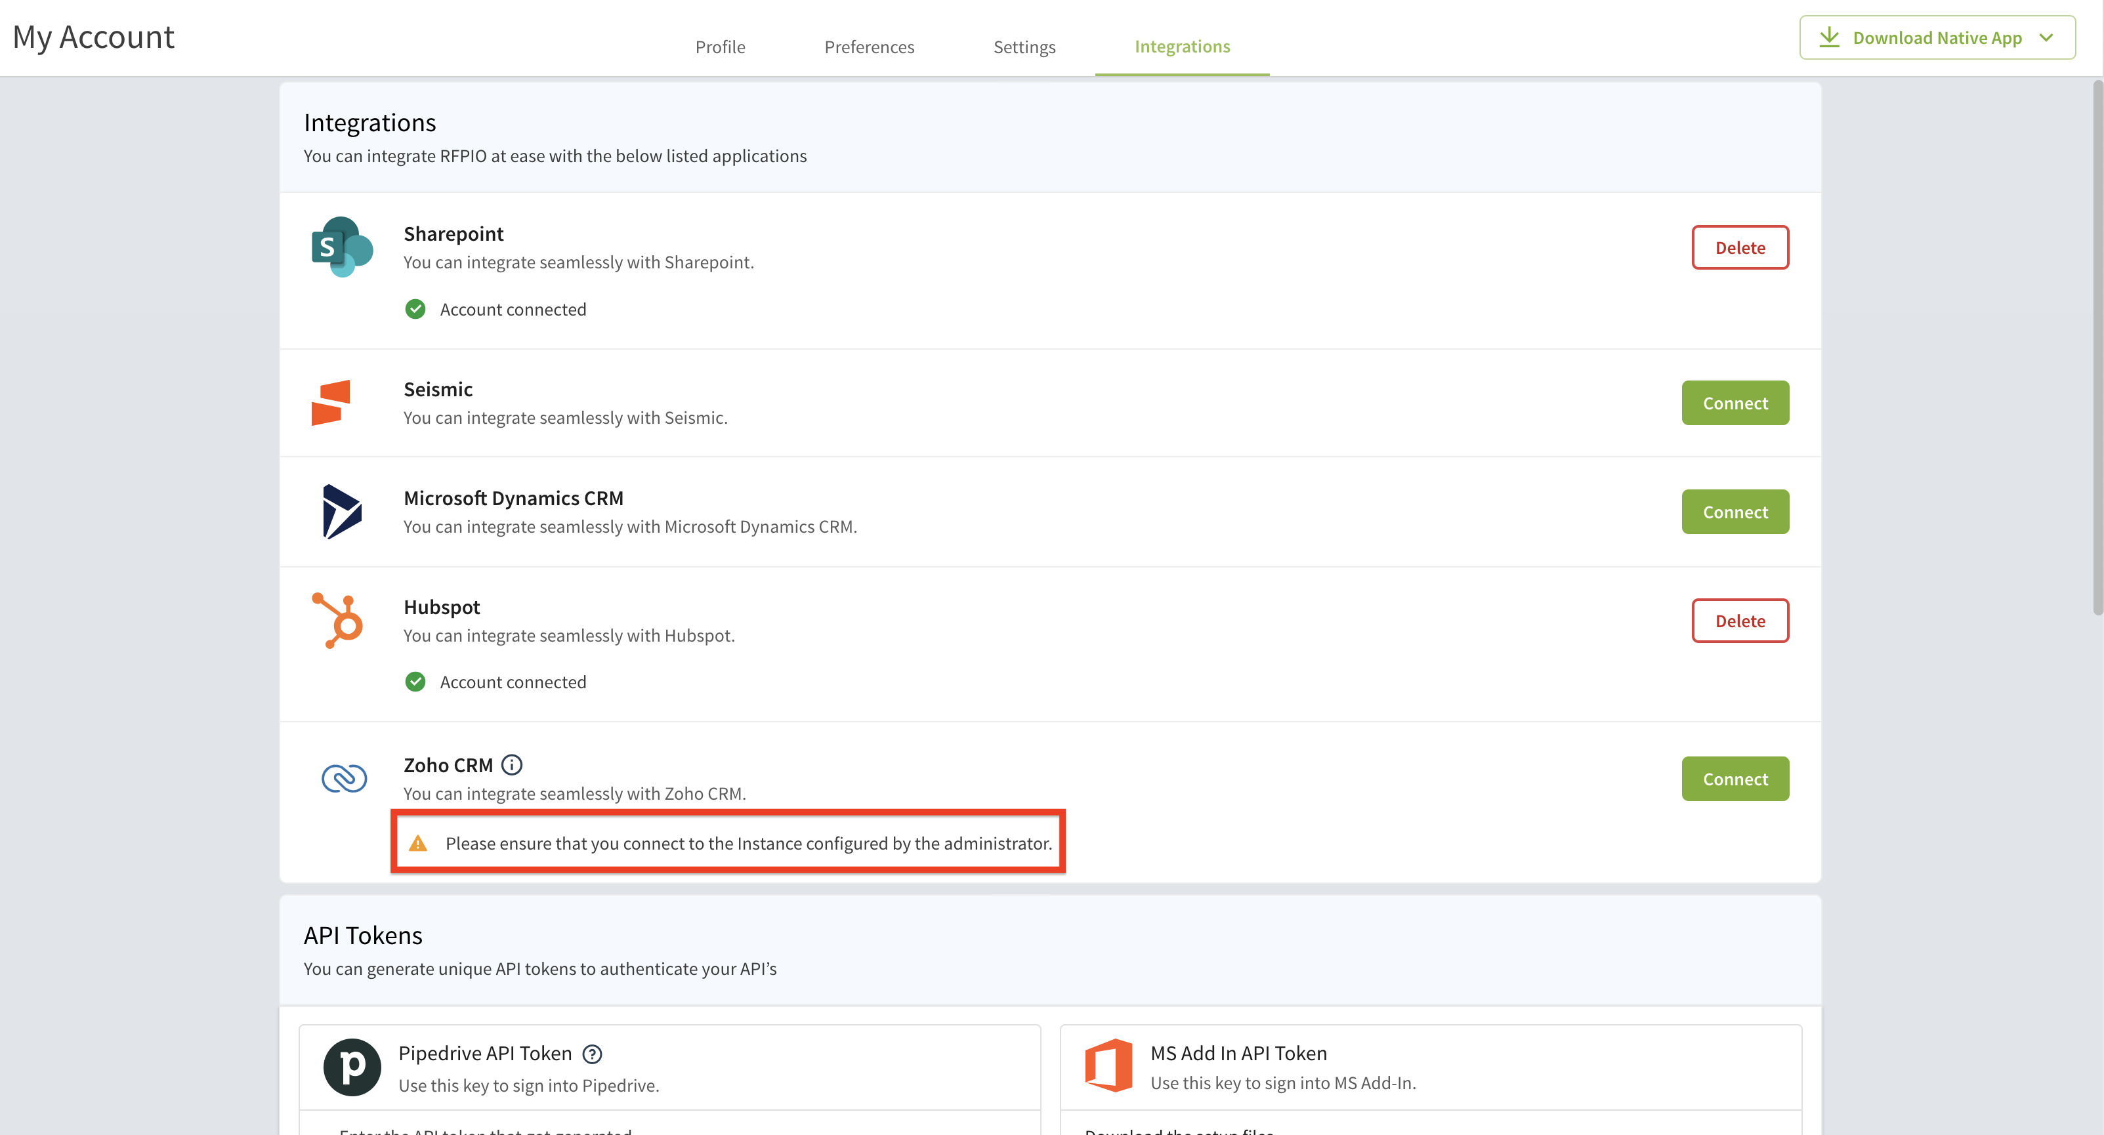Click 'You can integrate seamlessly with Zoho CRM.'

click(574, 794)
